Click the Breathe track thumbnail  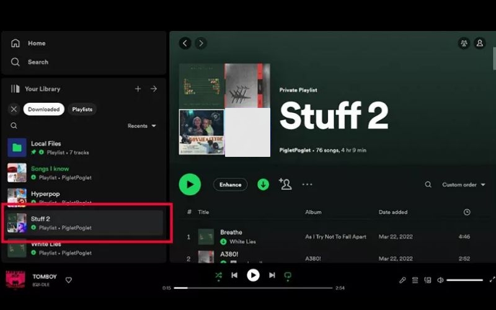point(206,237)
